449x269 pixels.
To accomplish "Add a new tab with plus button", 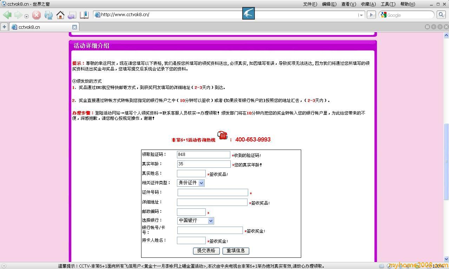I will point(4,27).
